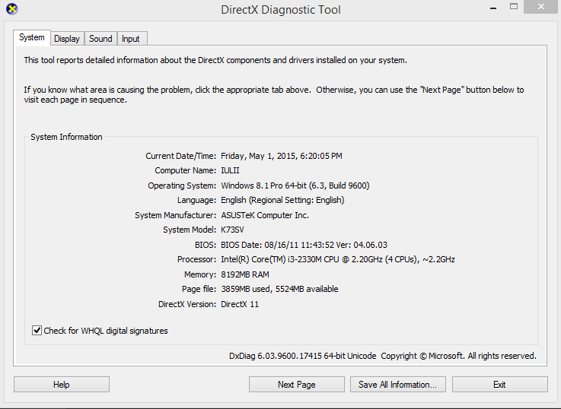Viewport: 561px width, 409px height.
Task: Minimize the DirectX Diagnostic Tool window
Action: click(493, 7)
